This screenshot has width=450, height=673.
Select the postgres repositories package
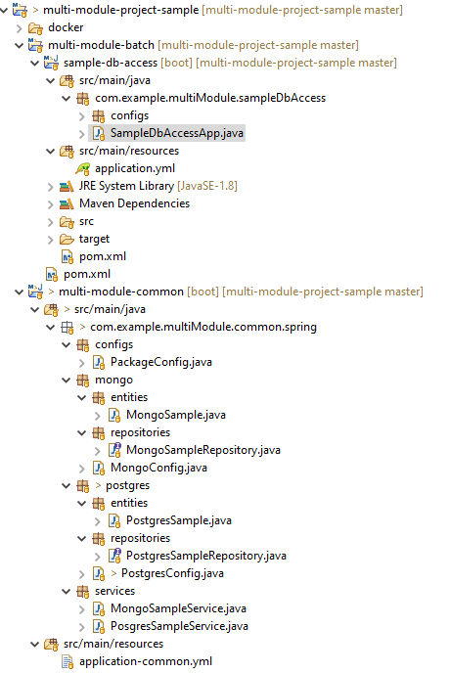[140, 538]
